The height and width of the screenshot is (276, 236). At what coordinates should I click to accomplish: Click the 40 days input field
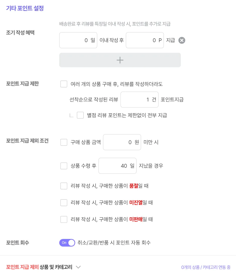(x=117, y=166)
